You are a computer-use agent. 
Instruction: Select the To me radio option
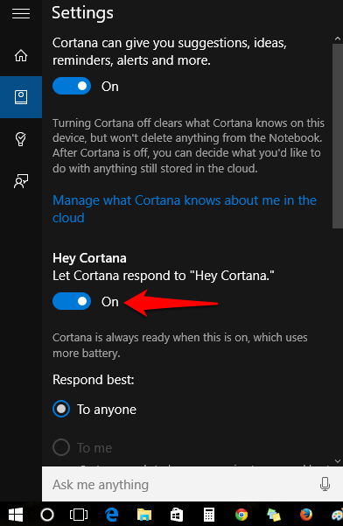pyautogui.click(x=61, y=447)
